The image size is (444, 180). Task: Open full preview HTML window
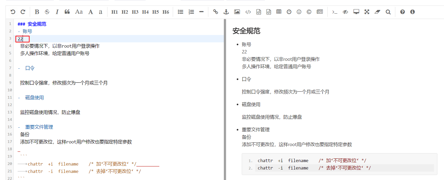click(356, 12)
